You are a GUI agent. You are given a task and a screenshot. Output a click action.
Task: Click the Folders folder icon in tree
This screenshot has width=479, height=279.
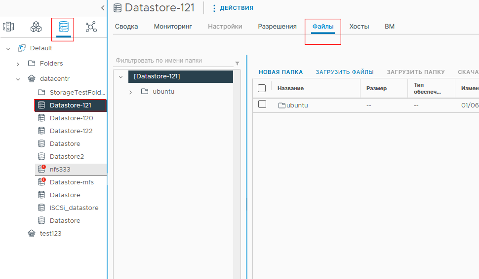pyautogui.click(x=32, y=63)
